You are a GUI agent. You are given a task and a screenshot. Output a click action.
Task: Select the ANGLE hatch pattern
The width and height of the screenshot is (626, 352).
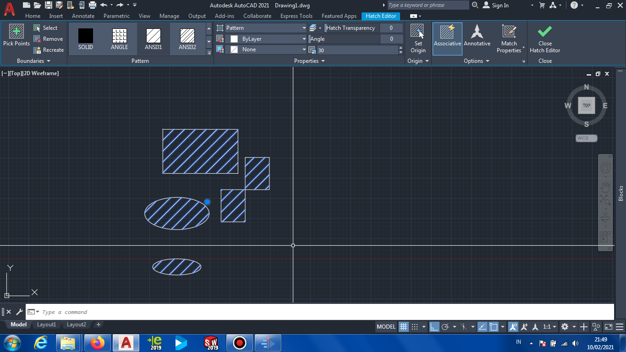[x=119, y=39]
